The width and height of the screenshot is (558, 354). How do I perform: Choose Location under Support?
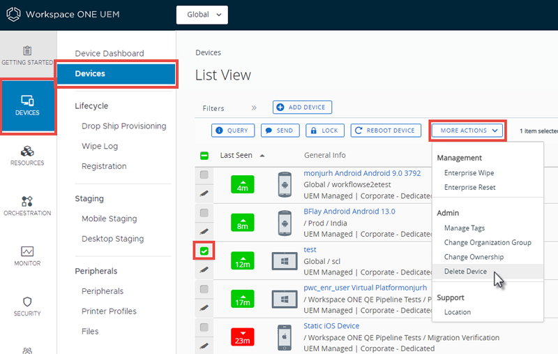tap(458, 312)
